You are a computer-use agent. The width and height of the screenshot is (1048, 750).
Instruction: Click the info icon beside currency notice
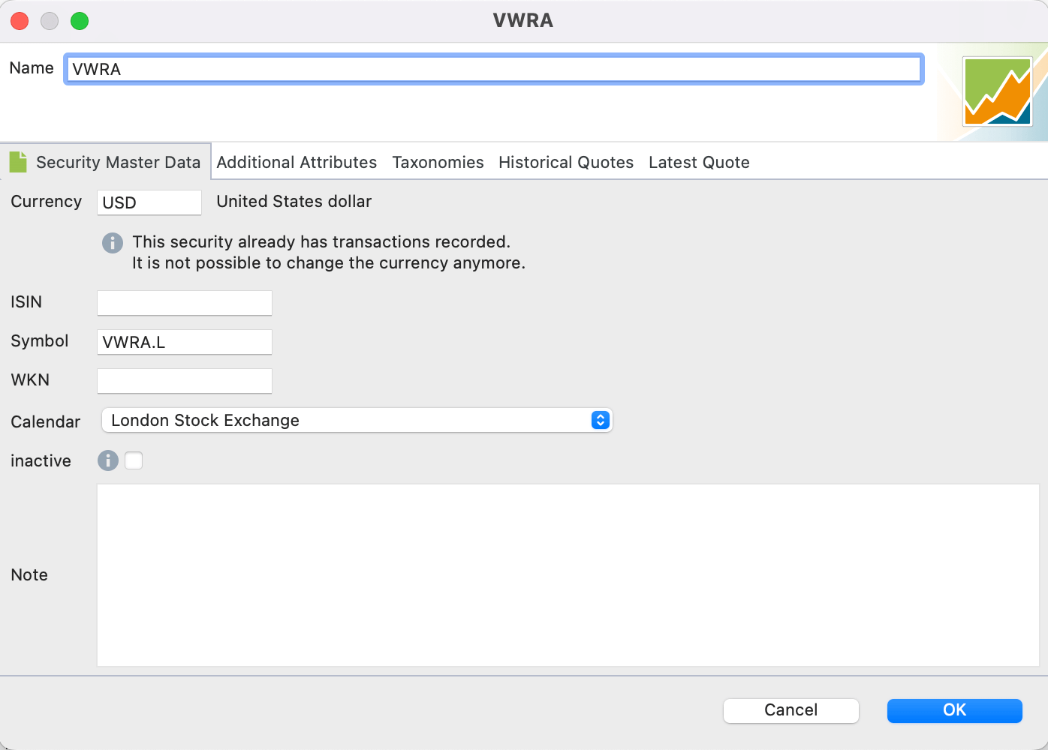pyautogui.click(x=113, y=243)
